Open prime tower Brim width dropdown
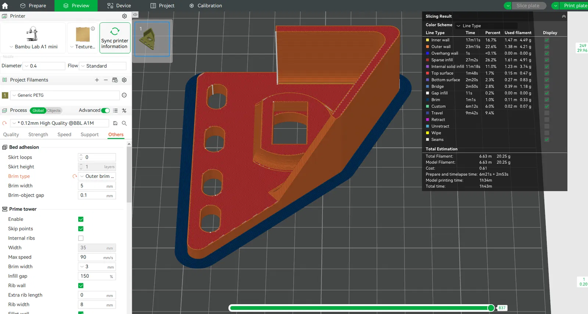This screenshot has width=588, height=314. 97,267
